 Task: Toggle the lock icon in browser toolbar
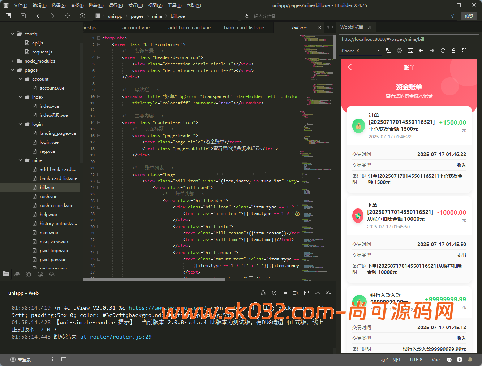[453, 51]
